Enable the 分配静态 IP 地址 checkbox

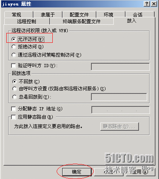pyautogui.click(x=13, y=109)
